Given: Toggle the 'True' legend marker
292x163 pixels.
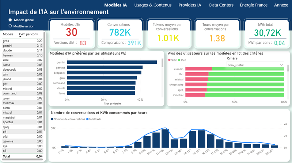Looking at the screenshot, I should (x=180, y=59).
